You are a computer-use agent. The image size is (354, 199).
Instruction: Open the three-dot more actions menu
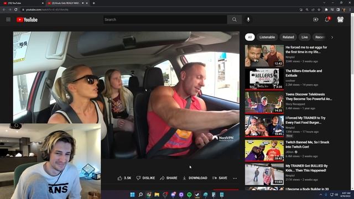[x=235, y=178]
